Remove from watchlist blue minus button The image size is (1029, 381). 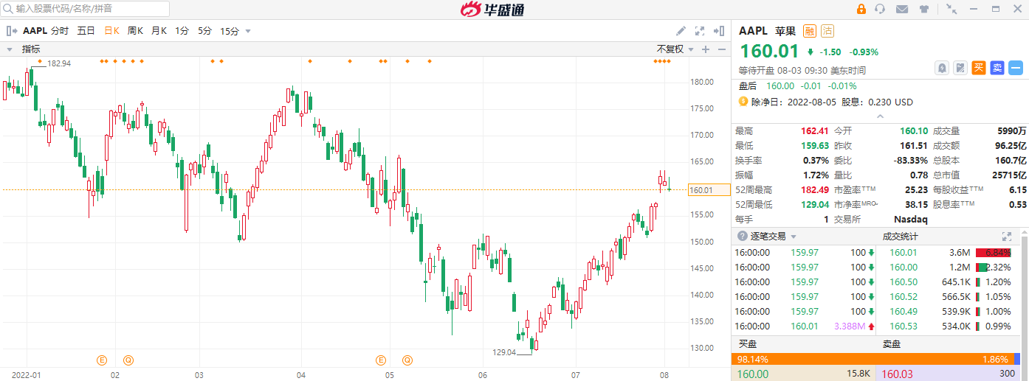pos(1016,68)
